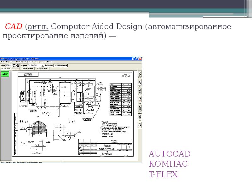252x189 pixels.
Task: Open the Формат paper size dropdown
Action: click(35, 66)
